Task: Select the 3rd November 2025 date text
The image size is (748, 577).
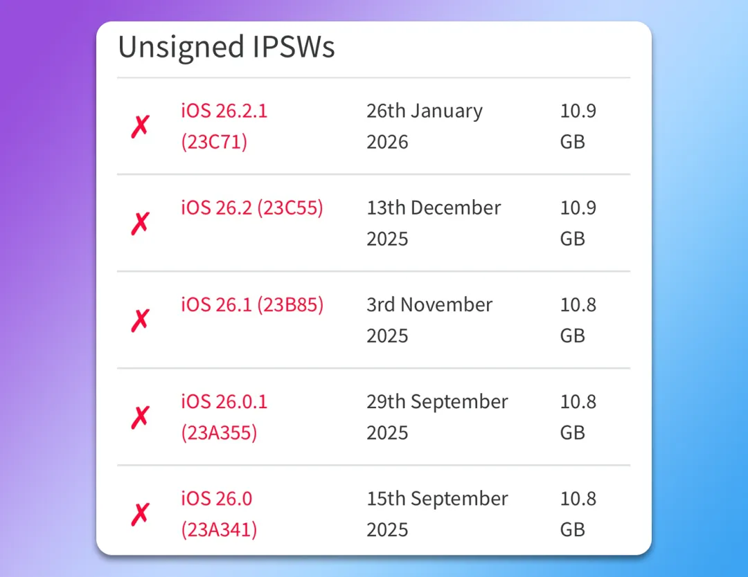Action: pos(429,320)
